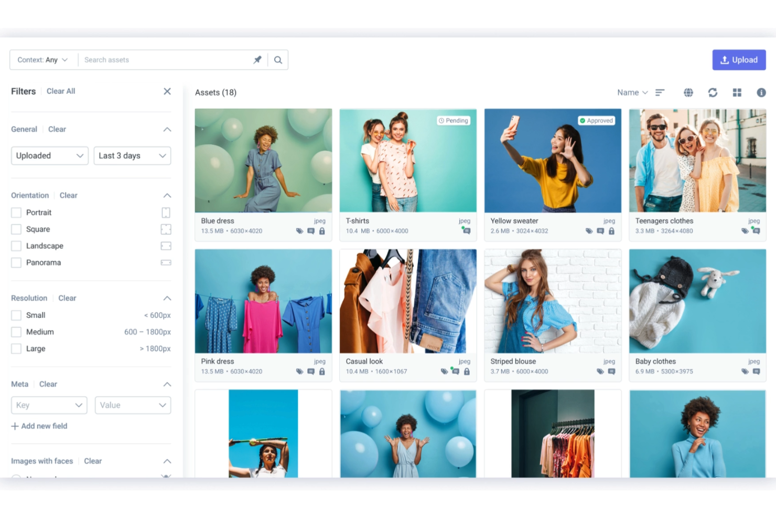This screenshot has height=518, width=776.
Task: Check the Medium resolution filter
Action: pos(16,332)
